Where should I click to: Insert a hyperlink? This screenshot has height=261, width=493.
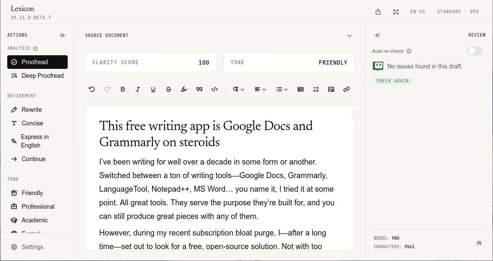pos(347,90)
